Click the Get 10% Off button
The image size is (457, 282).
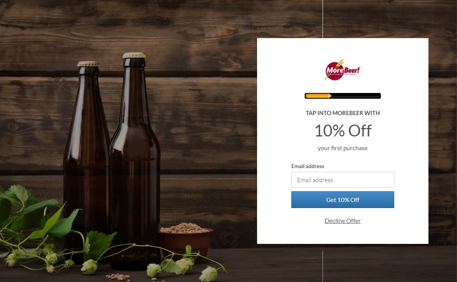[343, 200]
